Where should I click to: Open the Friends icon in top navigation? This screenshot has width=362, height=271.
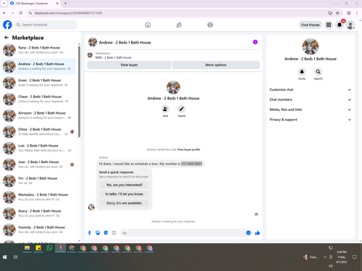coord(179,25)
